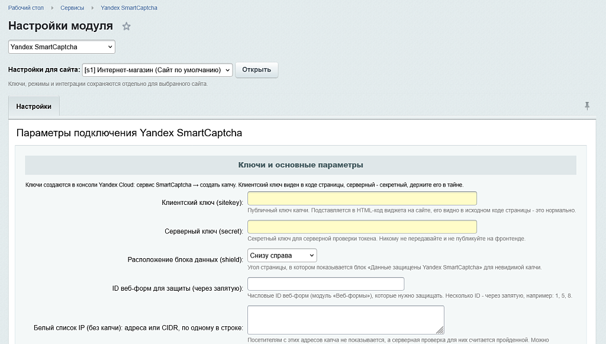The image size is (606, 344).
Task: Go to Рабочий стол breadcrumb
Action: tap(26, 8)
